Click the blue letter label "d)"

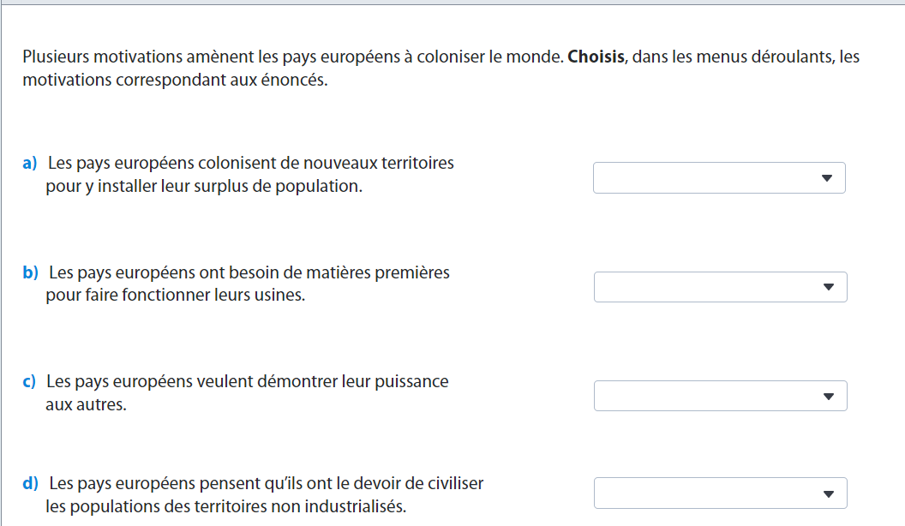click(31, 483)
